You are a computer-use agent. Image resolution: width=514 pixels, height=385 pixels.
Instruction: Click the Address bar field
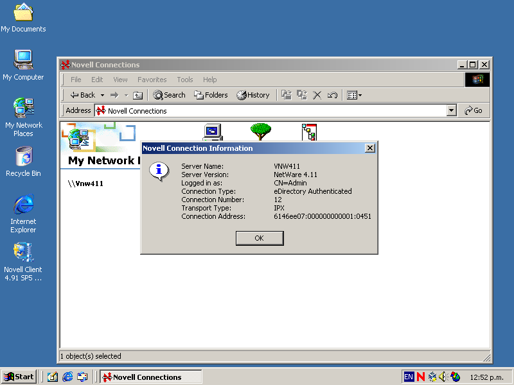coord(270,110)
